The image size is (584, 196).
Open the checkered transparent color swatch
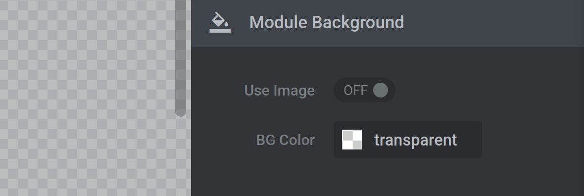[352, 140]
